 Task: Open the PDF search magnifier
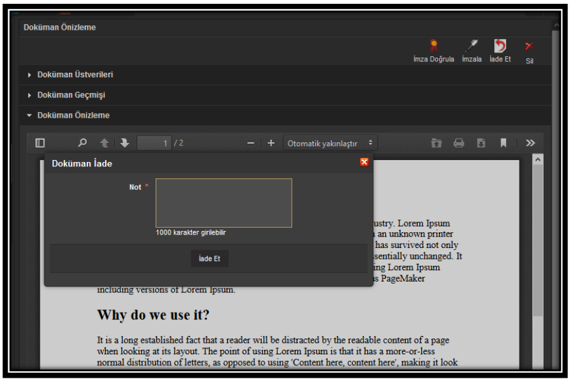[x=82, y=143]
